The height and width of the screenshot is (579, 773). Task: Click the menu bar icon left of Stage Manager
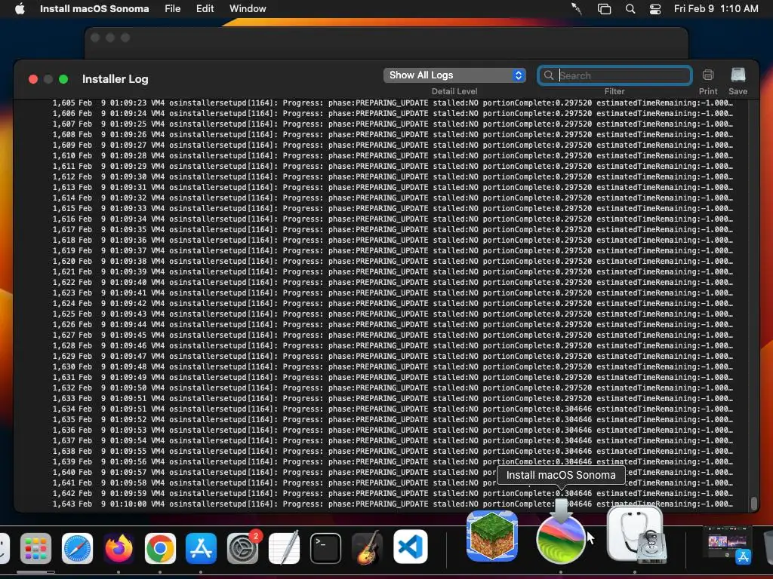(577, 8)
